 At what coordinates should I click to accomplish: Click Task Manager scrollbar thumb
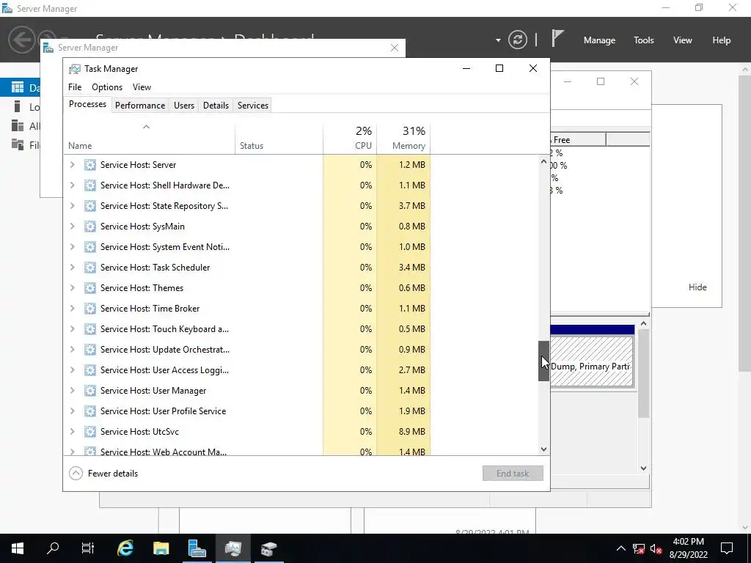[x=543, y=361]
